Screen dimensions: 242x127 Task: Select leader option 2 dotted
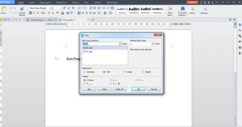pyautogui.click(x=111, y=80)
